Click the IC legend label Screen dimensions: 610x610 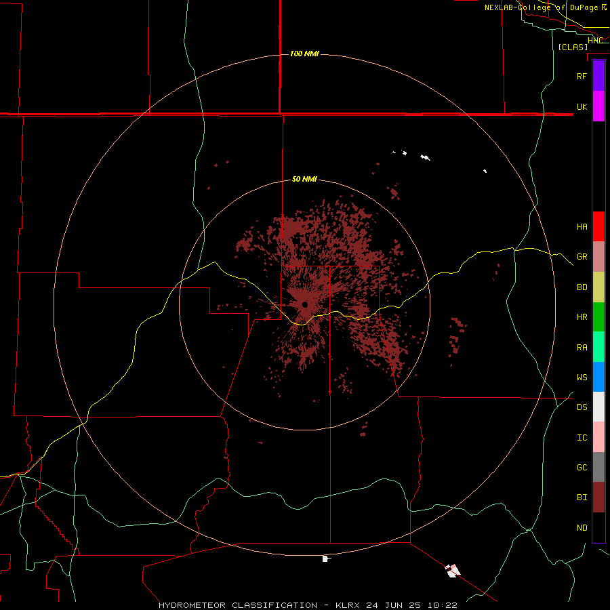pyautogui.click(x=582, y=438)
